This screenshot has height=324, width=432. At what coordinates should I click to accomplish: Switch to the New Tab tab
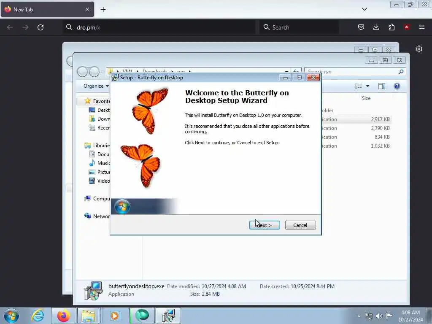pyautogui.click(x=47, y=9)
